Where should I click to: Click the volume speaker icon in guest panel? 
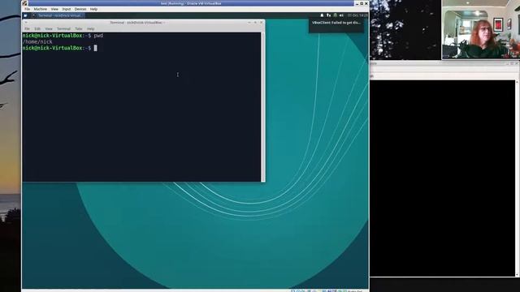(x=341, y=15)
